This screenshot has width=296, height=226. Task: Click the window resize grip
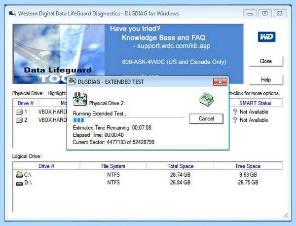286,215
